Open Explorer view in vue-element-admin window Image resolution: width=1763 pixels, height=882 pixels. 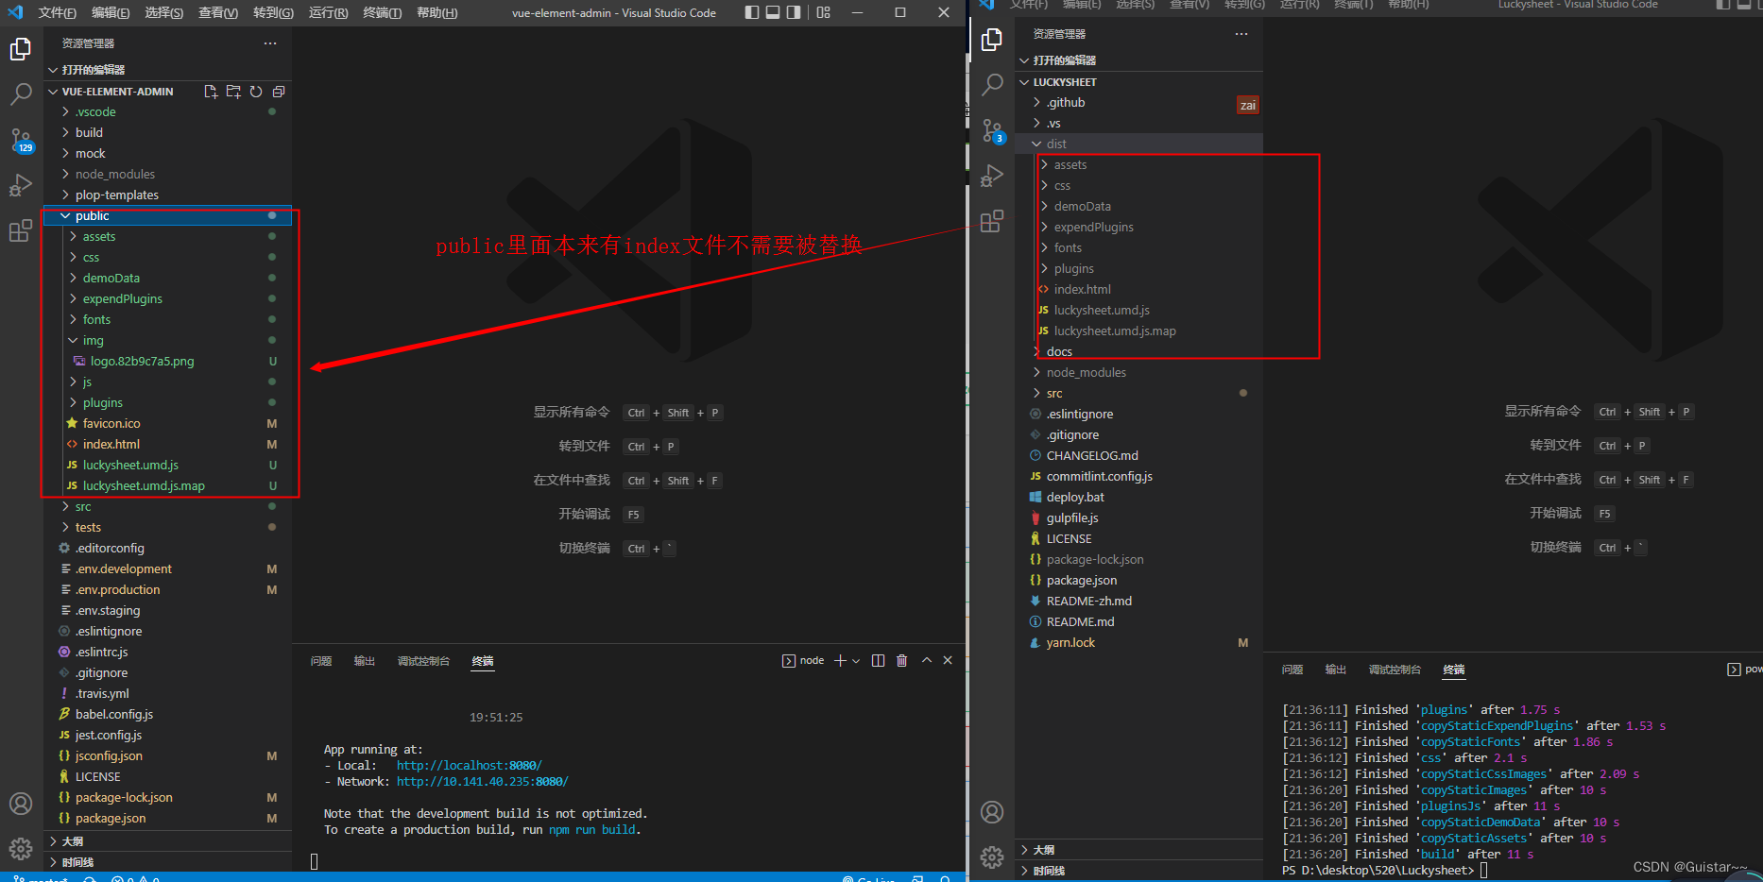[21, 49]
